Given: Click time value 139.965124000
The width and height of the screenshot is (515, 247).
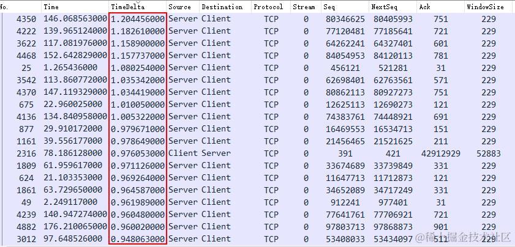Looking at the screenshot, I should point(75,31).
